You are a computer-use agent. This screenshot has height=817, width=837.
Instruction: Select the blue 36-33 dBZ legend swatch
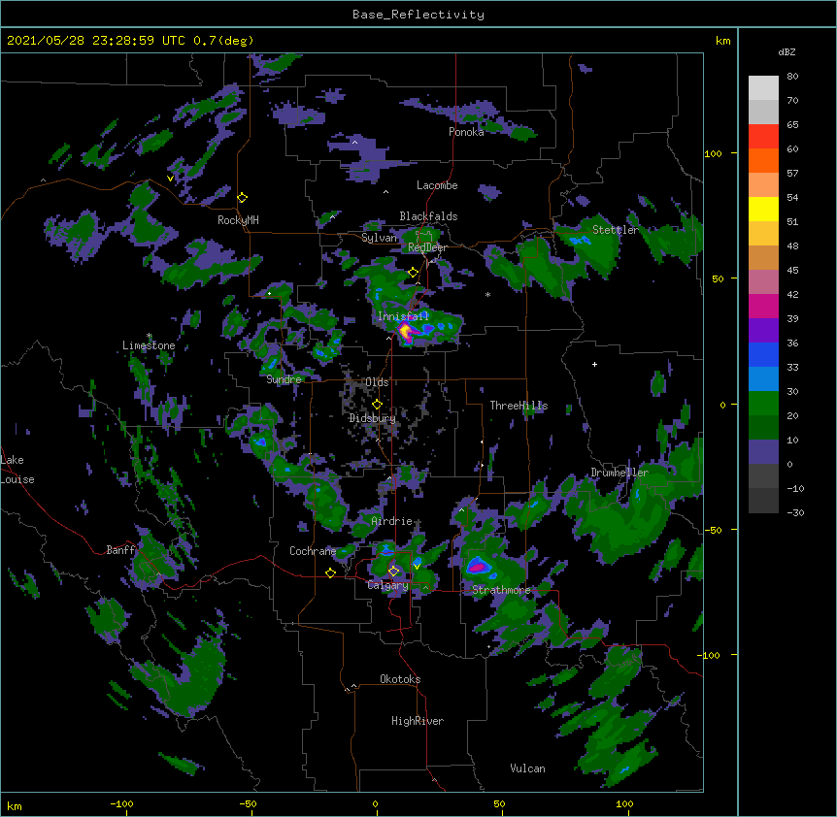(763, 354)
